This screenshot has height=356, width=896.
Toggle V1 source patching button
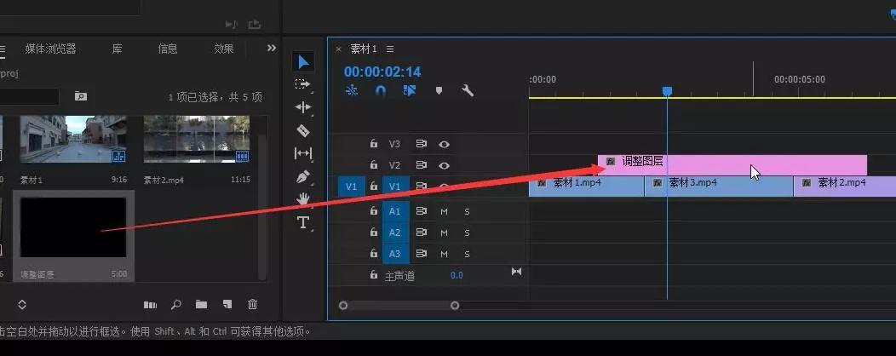coord(352,187)
